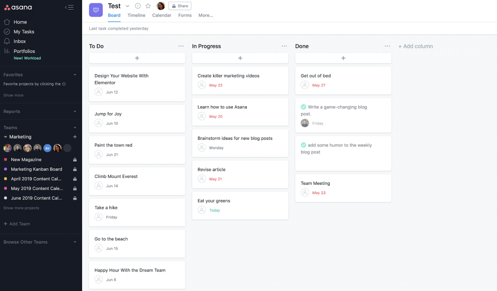This screenshot has width=497, height=291.
Task: Click the purple Test project color icon
Action: coord(96,10)
